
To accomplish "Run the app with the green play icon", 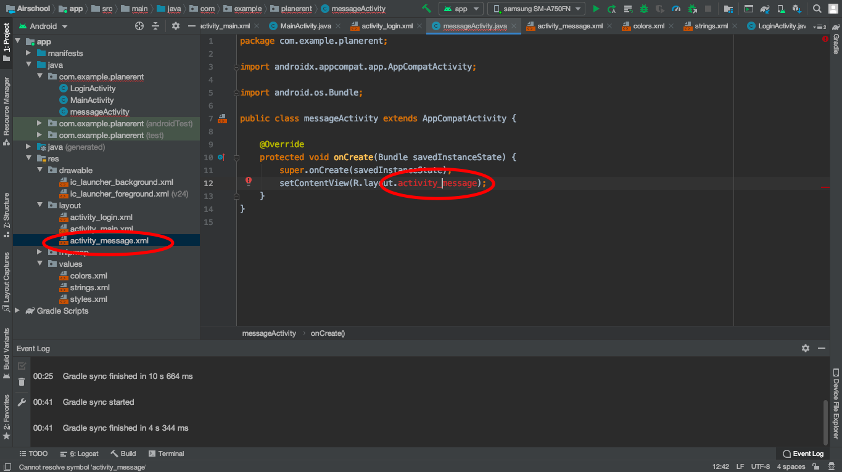I will [596, 9].
